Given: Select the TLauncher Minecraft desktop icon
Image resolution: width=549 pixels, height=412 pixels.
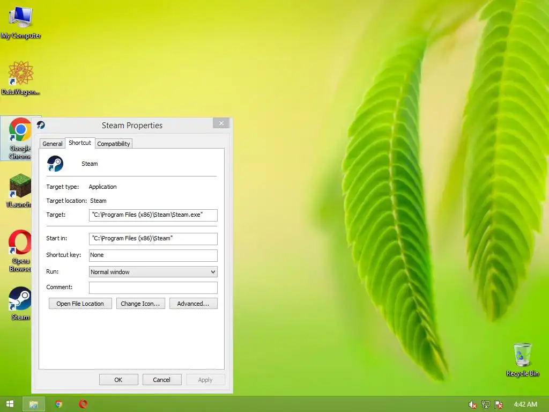Looking at the screenshot, I should coord(19,190).
